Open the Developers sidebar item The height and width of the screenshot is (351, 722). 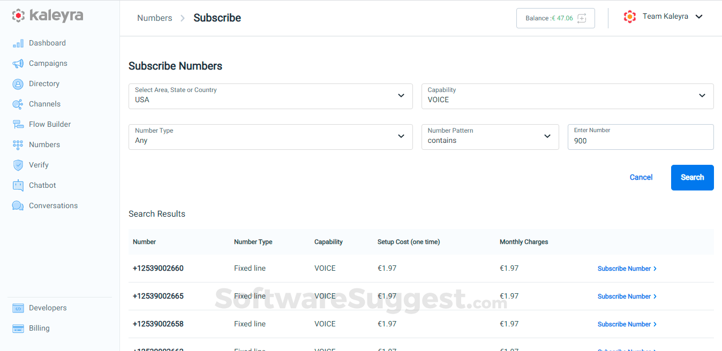[x=48, y=308]
